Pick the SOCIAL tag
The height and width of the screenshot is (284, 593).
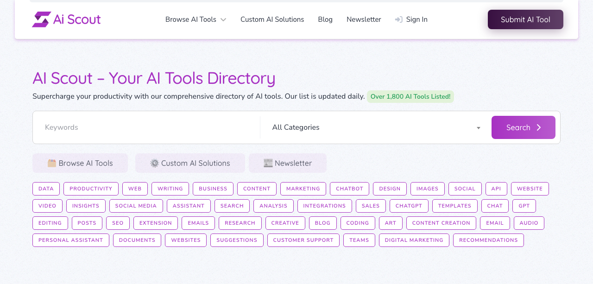tap(465, 189)
